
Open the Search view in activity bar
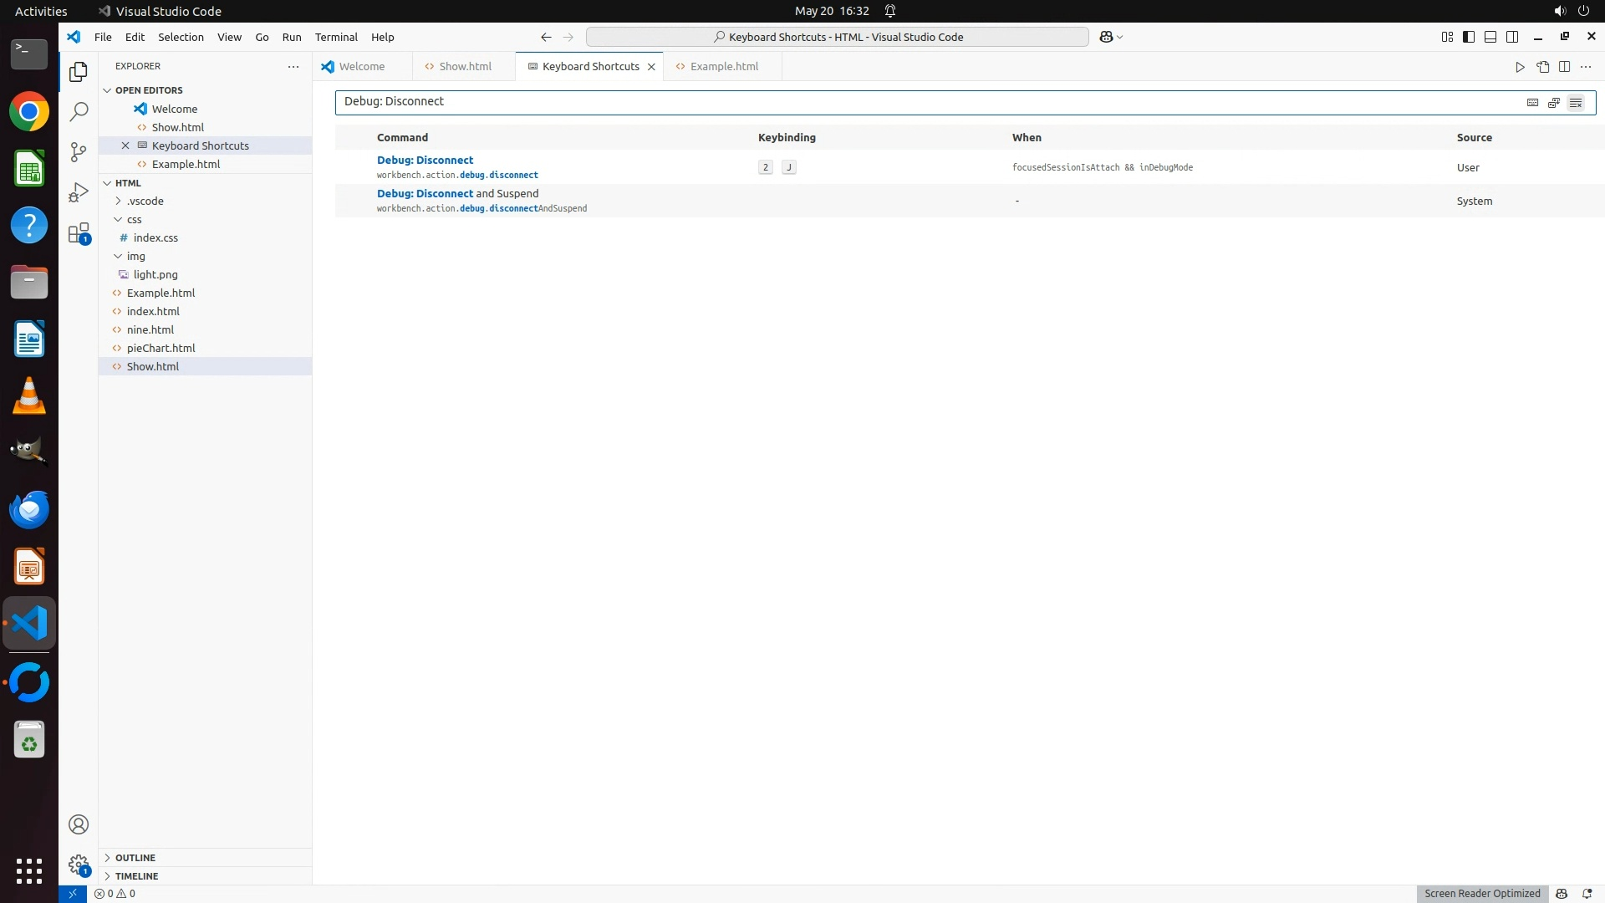(79, 111)
